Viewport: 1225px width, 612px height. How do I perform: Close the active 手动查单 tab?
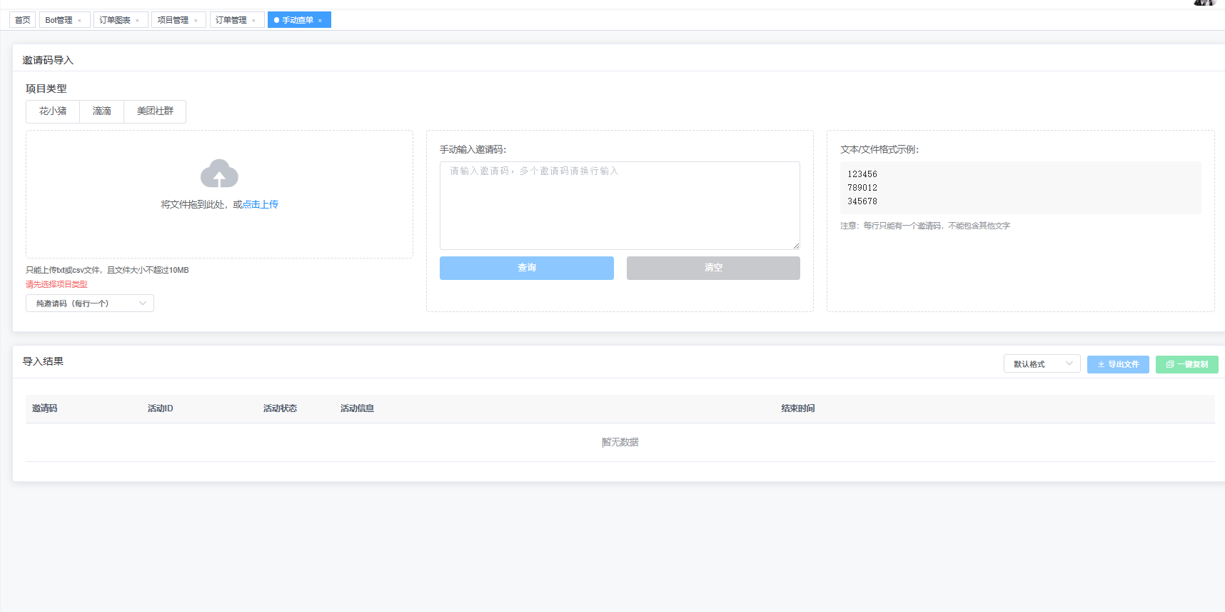(320, 21)
